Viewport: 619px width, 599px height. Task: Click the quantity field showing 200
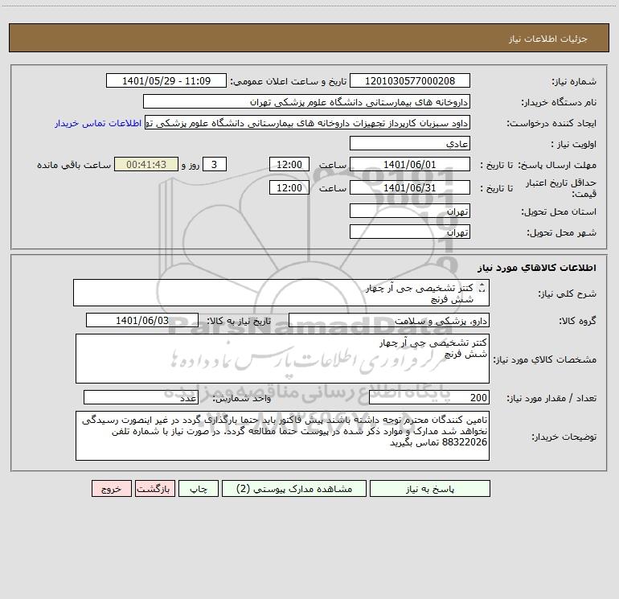click(x=429, y=397)
